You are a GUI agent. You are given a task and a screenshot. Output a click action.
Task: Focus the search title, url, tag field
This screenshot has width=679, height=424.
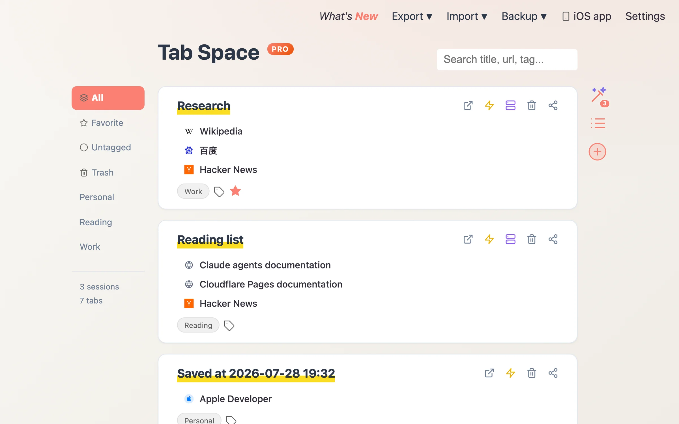507,60
